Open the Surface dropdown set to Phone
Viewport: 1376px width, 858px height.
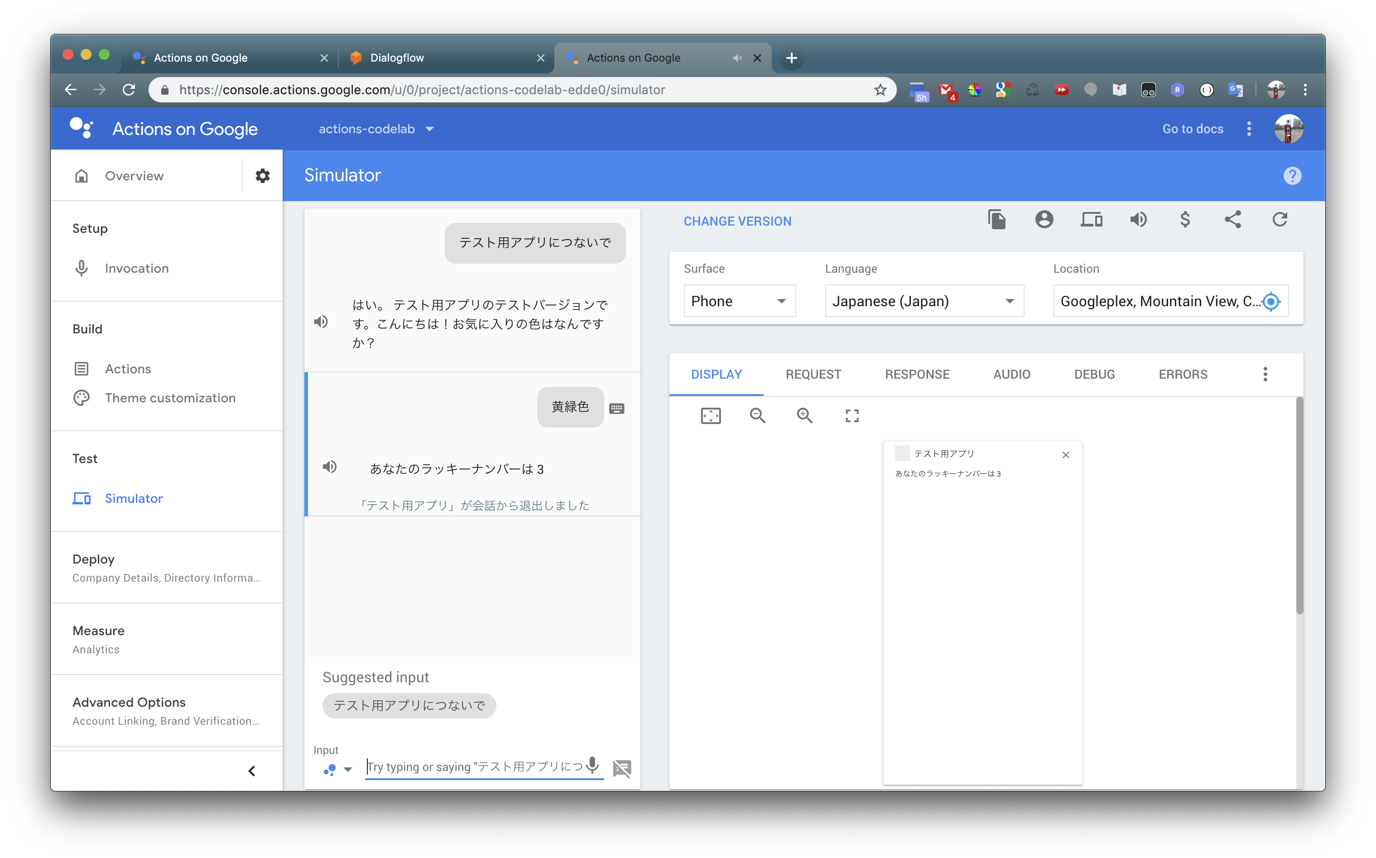740,301
